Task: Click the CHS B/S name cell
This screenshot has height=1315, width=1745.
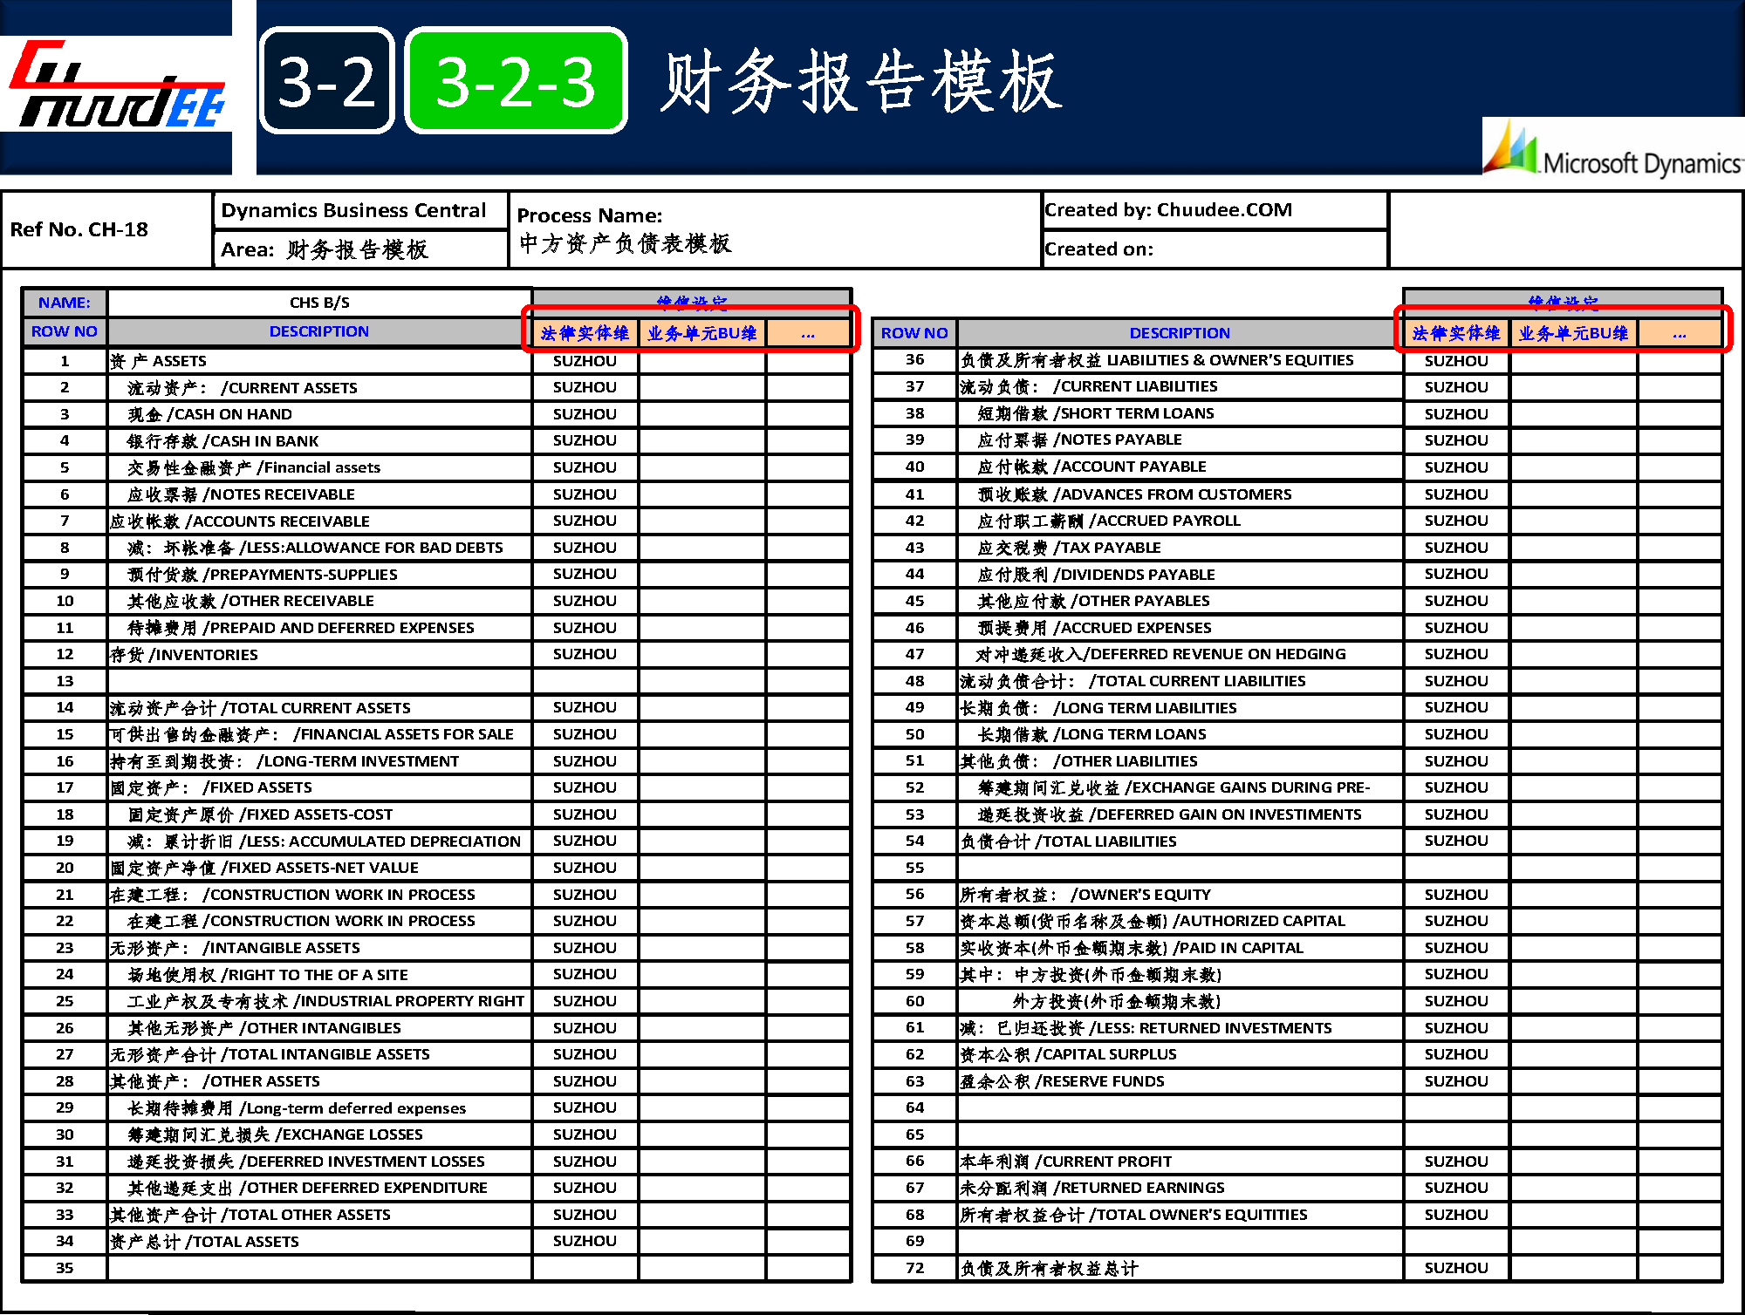Action: point(319,303)
